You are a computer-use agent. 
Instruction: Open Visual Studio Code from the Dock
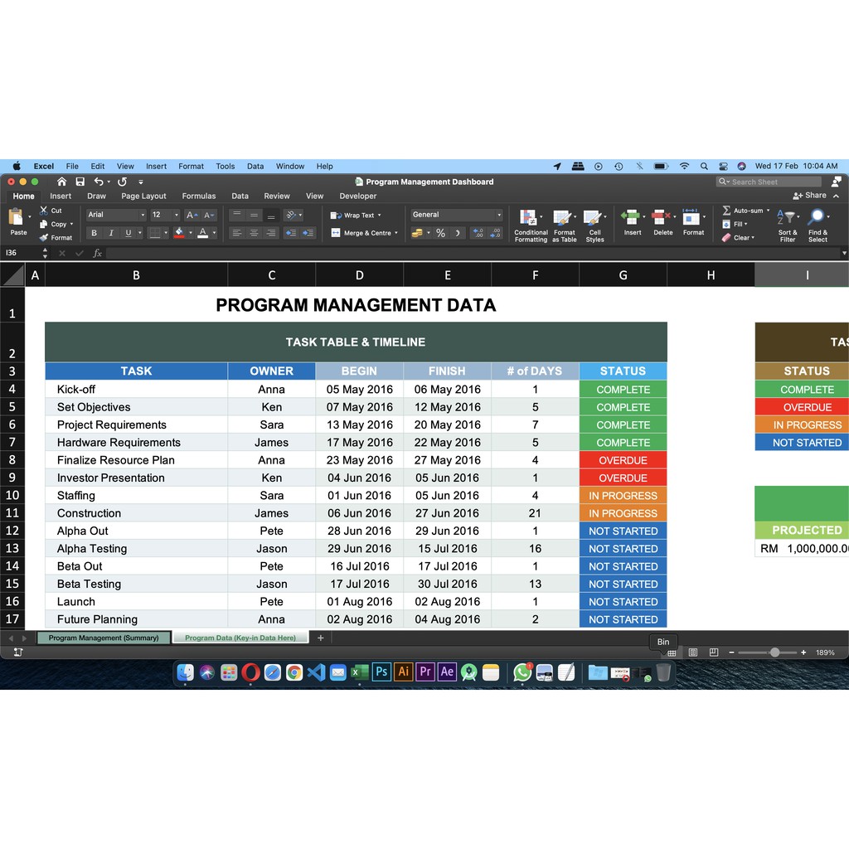coord(316,672)
